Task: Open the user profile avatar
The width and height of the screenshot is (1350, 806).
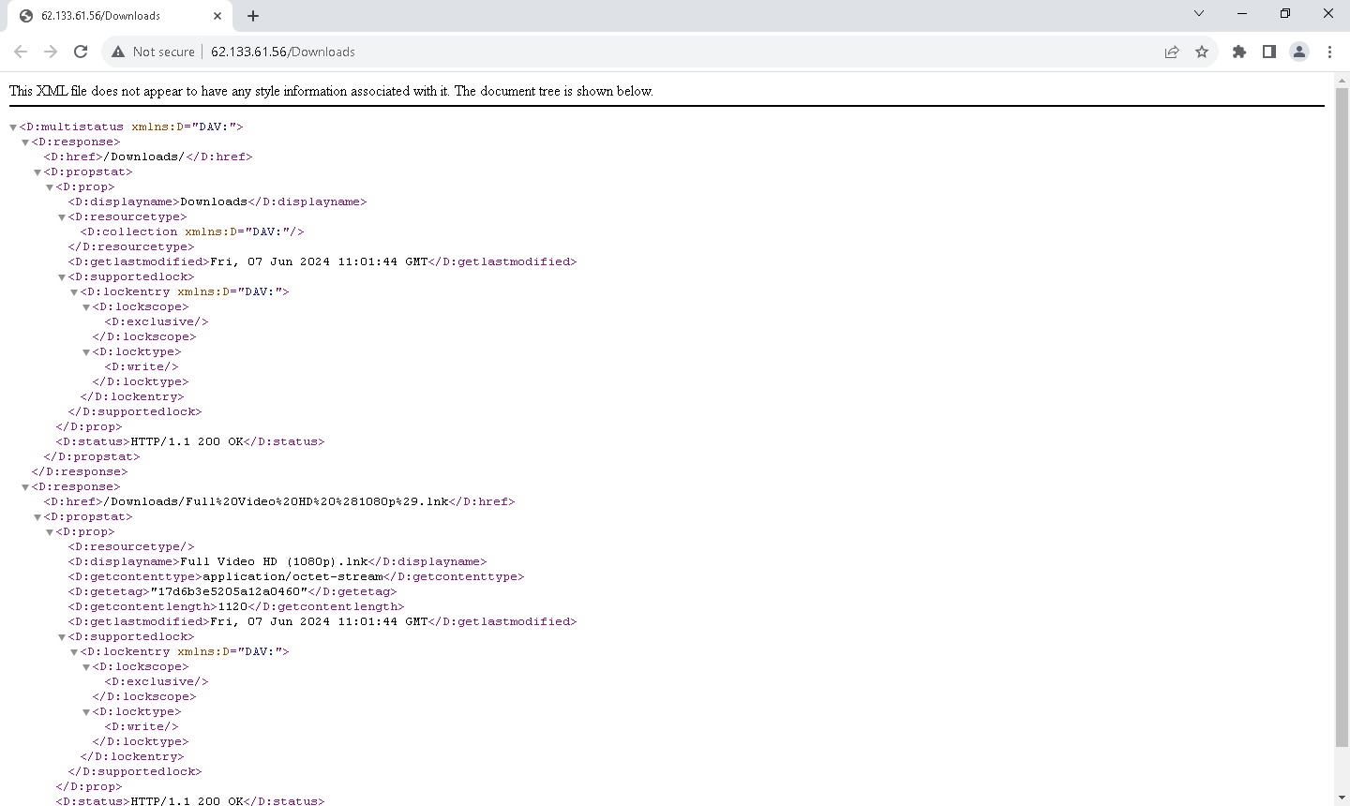Action: point(1299,52)
